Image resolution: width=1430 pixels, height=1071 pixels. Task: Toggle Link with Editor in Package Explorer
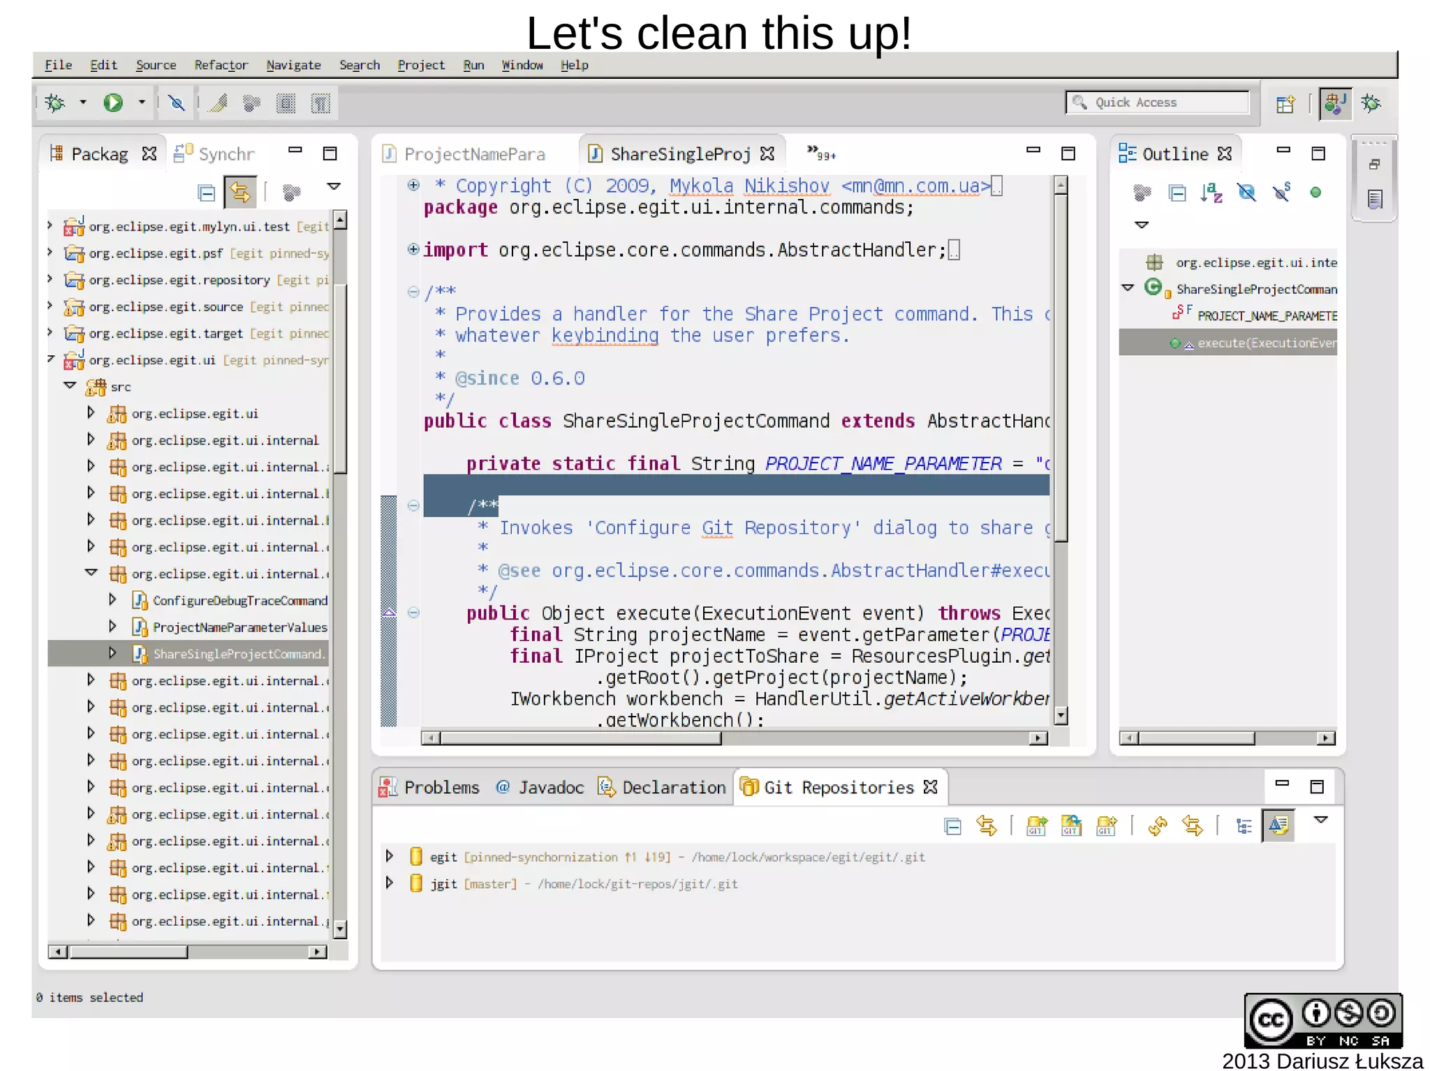241,193
